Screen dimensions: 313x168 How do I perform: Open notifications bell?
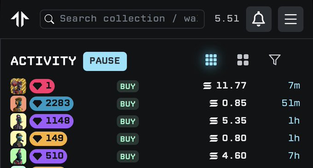(x=259, y=19)
